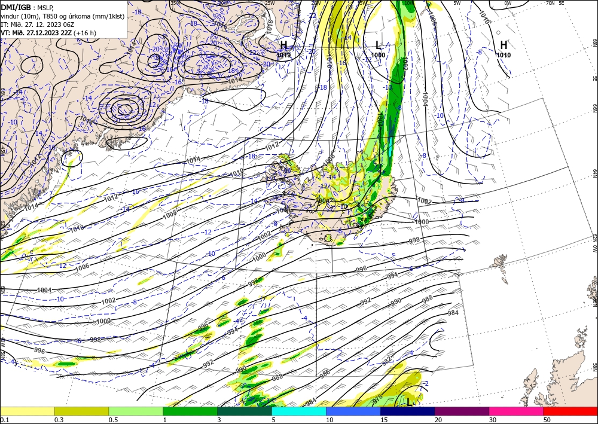Viewport: 598px width, 424px height.
Task: Click the olive 0.3–0.5 mm legend swatch
Action: [81, 411]
